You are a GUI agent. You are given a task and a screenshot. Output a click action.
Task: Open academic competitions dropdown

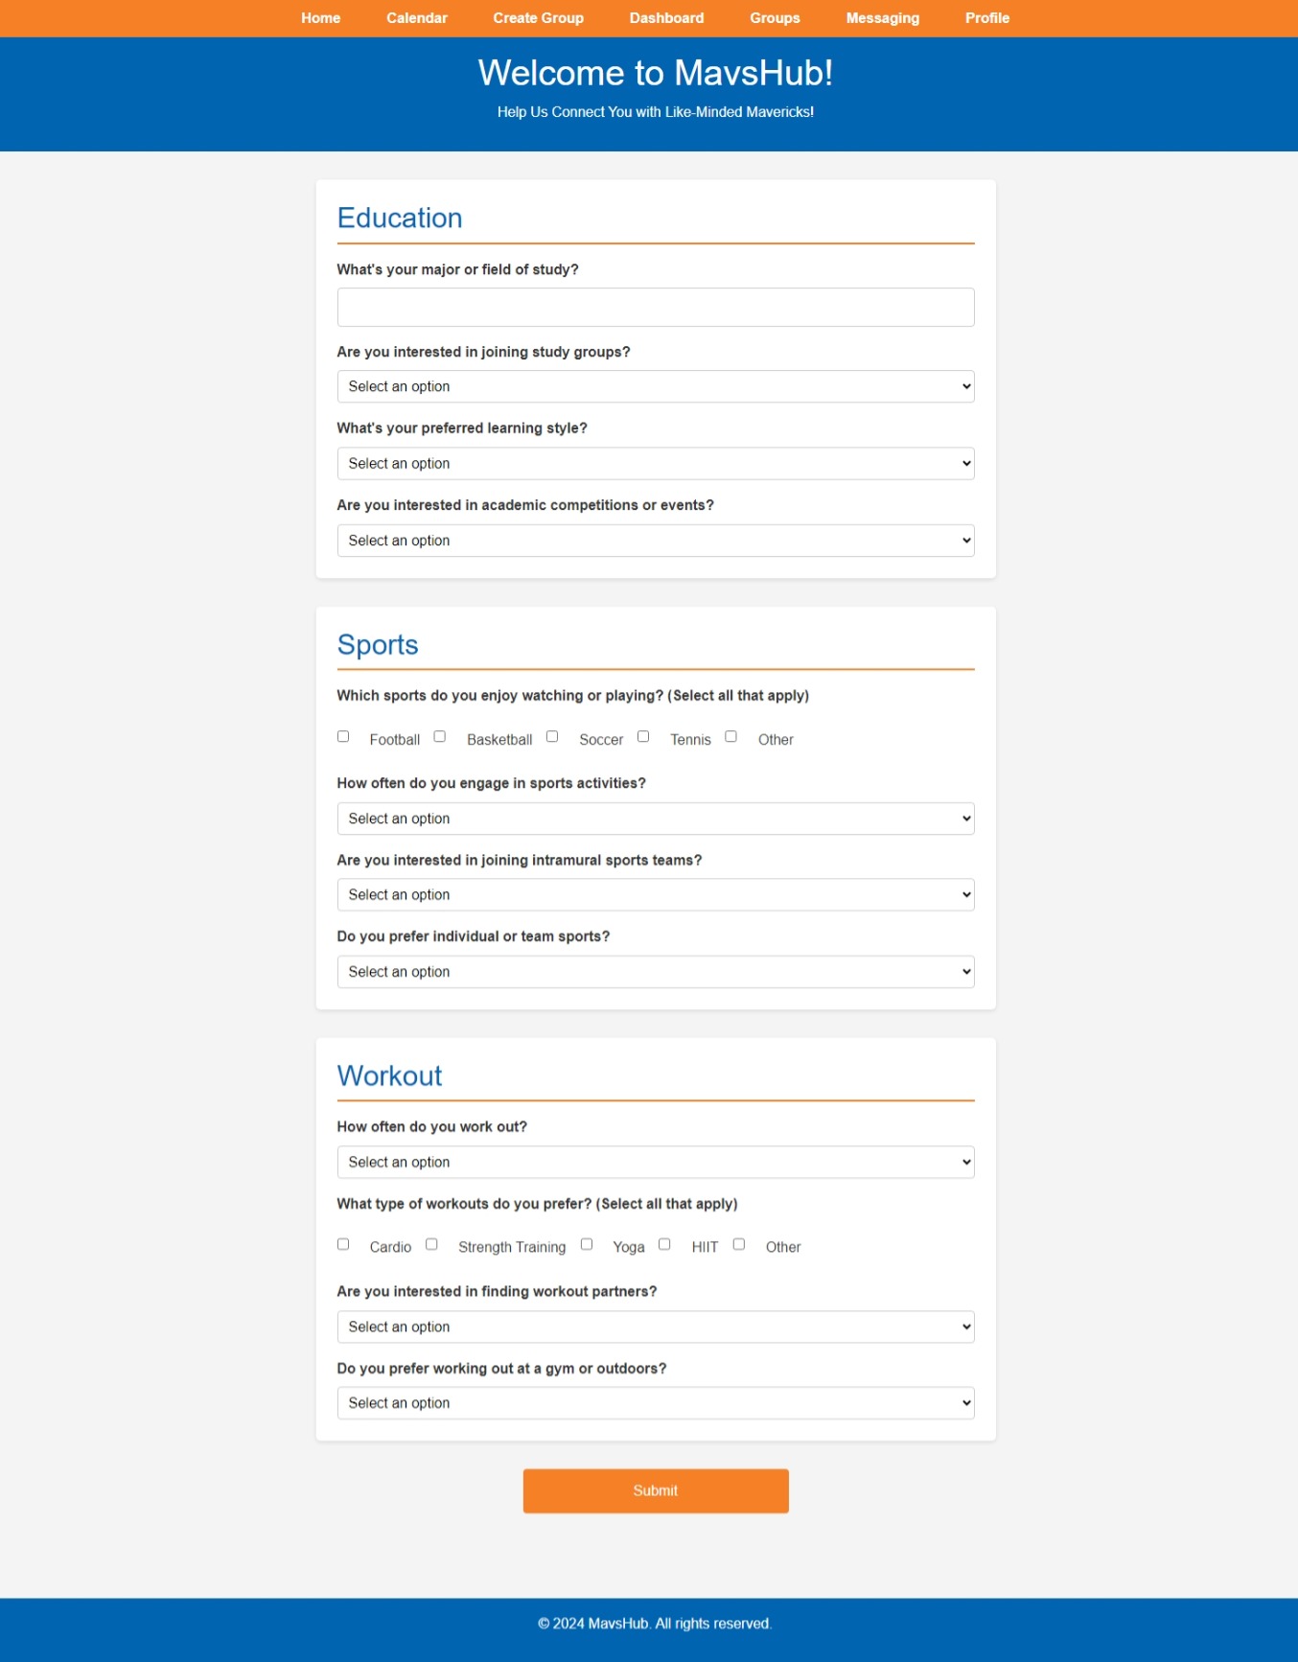click(x=655, y=541)
